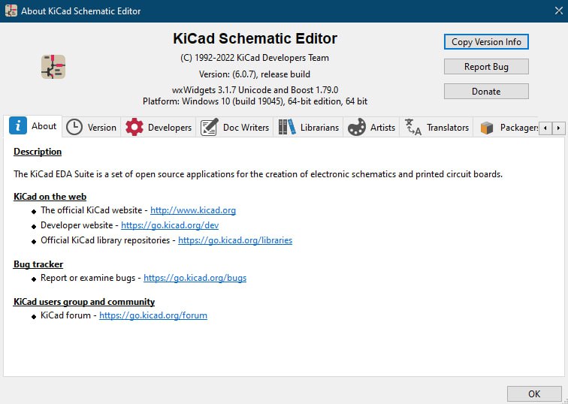Click the 'KiCad Schematic Editor' heading

[255, 38]
